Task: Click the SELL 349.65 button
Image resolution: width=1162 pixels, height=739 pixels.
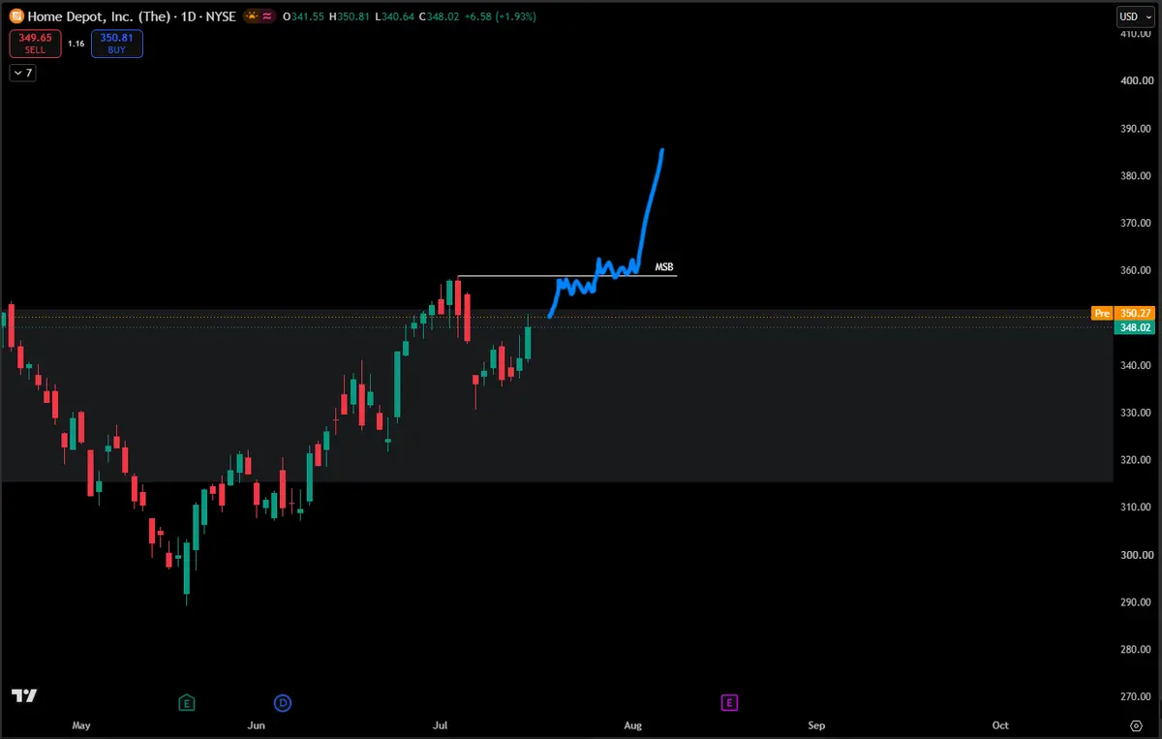Action: click(36, 44)
